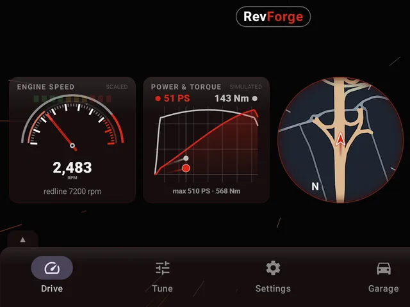410x307 pixels.
Task: Click the shift-light LED strip above tachometer
Action: click(72, 98)
